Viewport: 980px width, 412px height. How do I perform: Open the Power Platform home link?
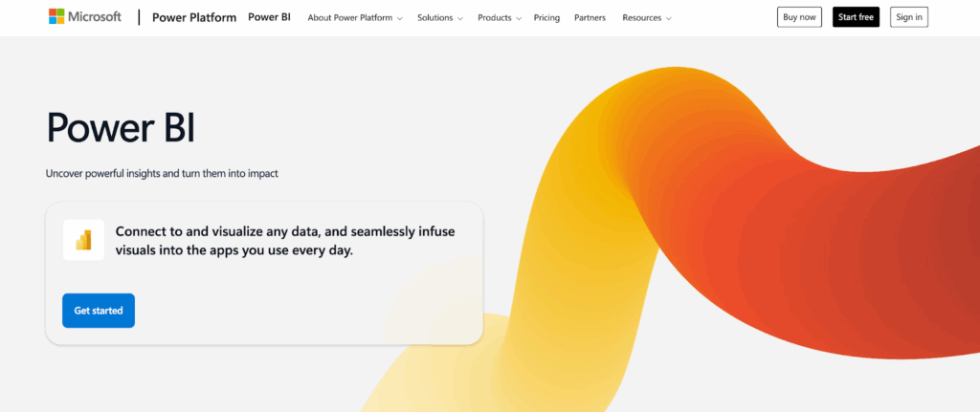point(193,17)
